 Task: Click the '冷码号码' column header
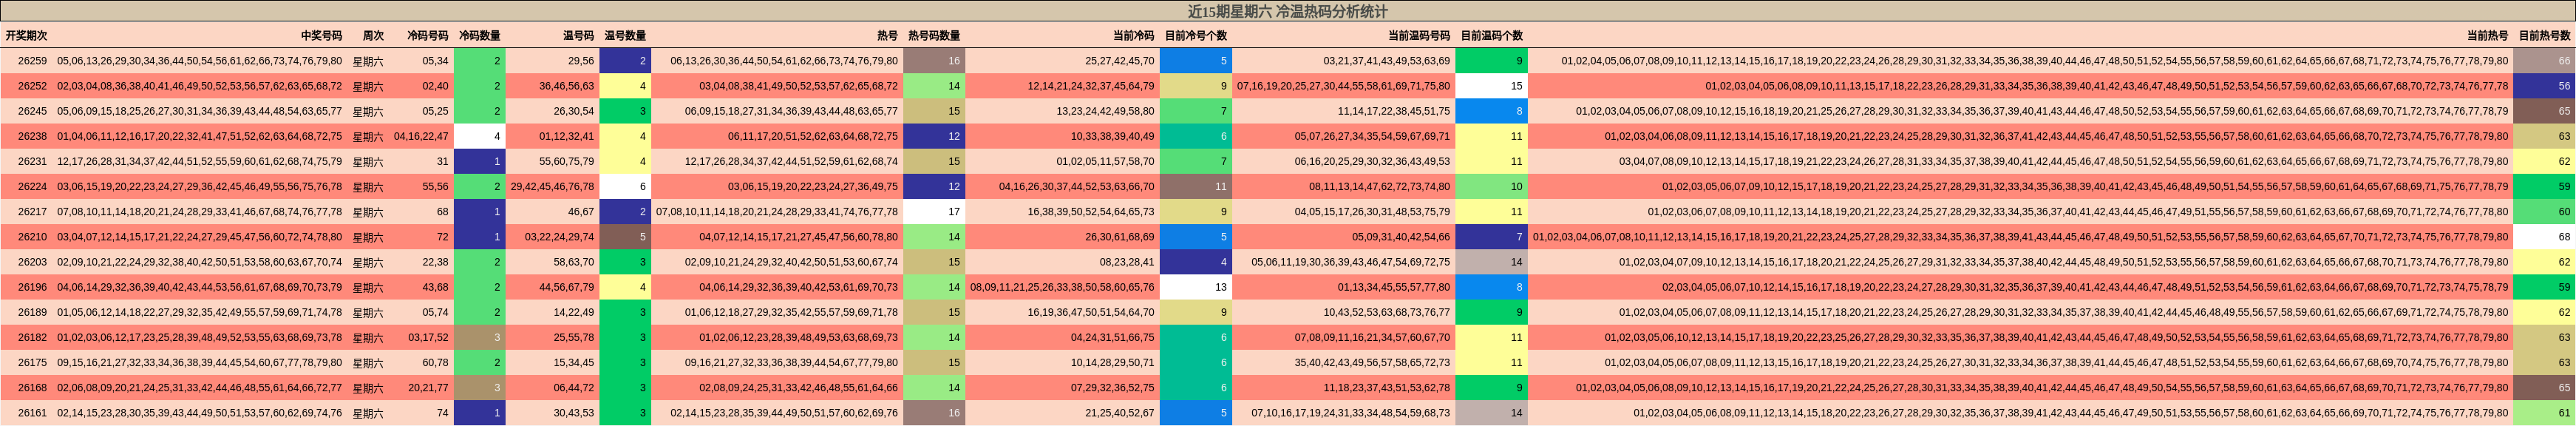427,35
